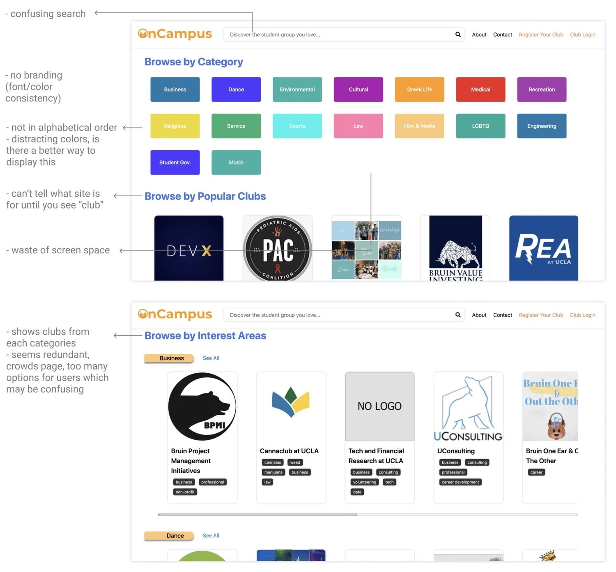
Task: Click the volunteering tag
Action: [365, 482]
